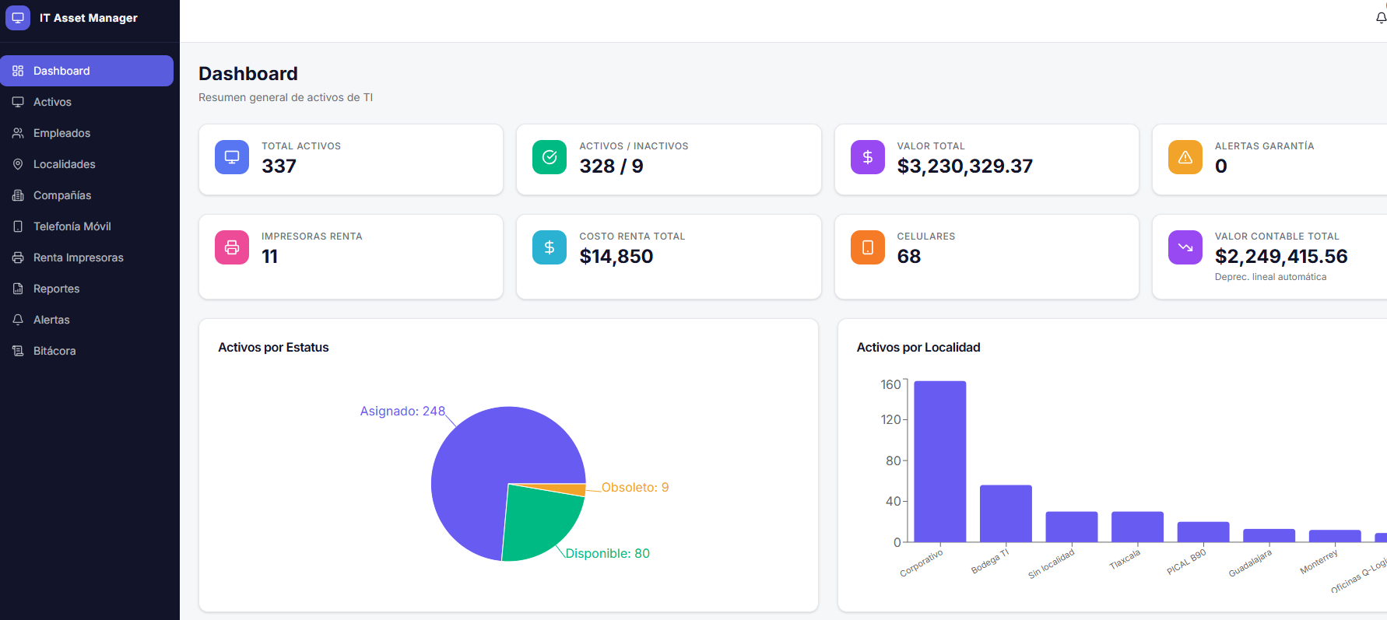The height and width of the screenshot is (620, 1387).
Task: Click the PICAL B90 bar
Action: tap(1203, 532)
